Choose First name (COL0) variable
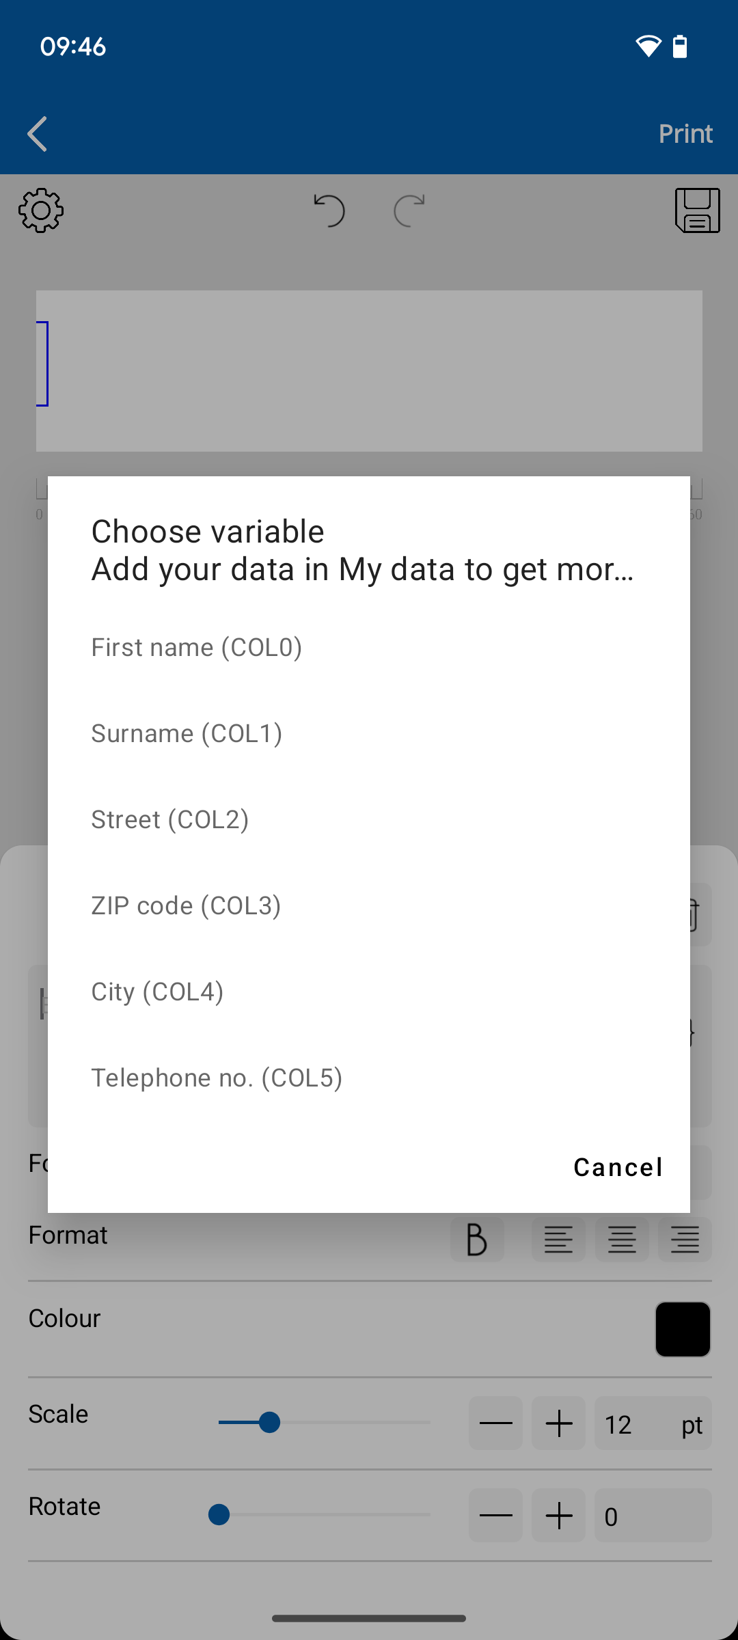738x1640 pixels. coord(197,647)
